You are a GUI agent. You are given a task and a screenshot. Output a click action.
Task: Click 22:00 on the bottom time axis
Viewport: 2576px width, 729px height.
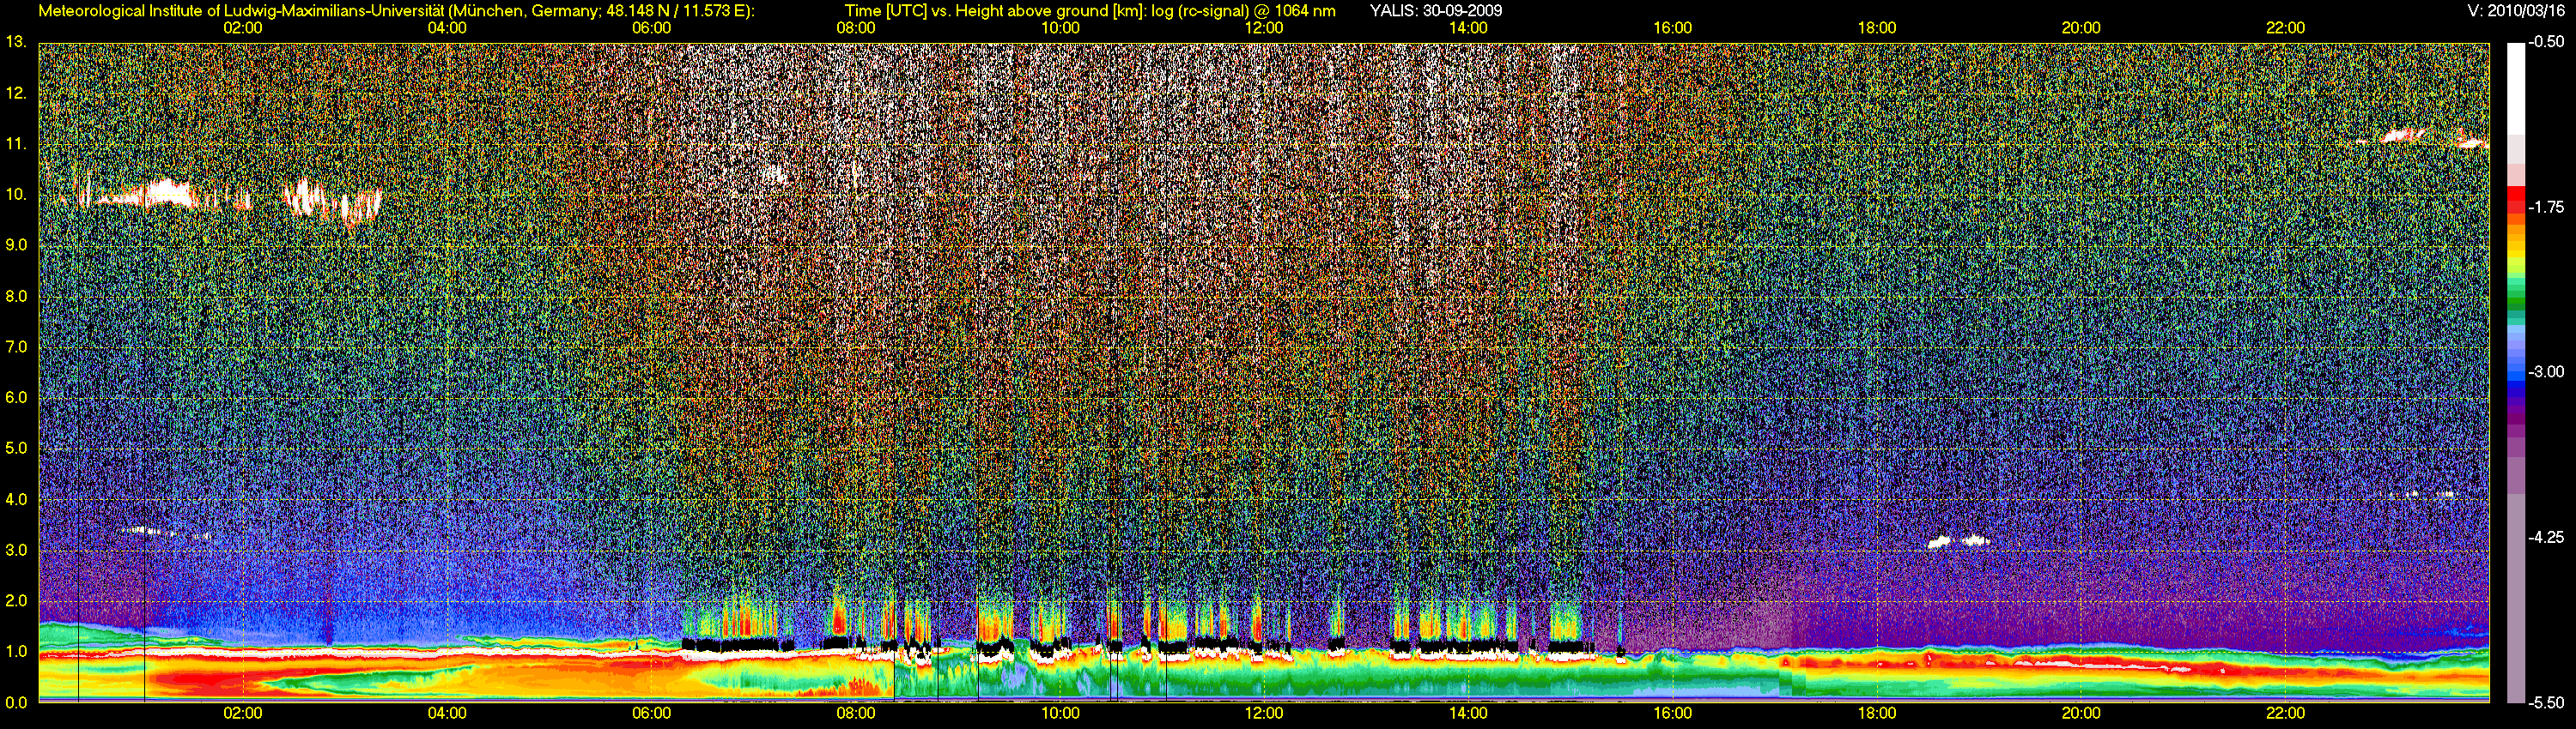click(2285, 713)
